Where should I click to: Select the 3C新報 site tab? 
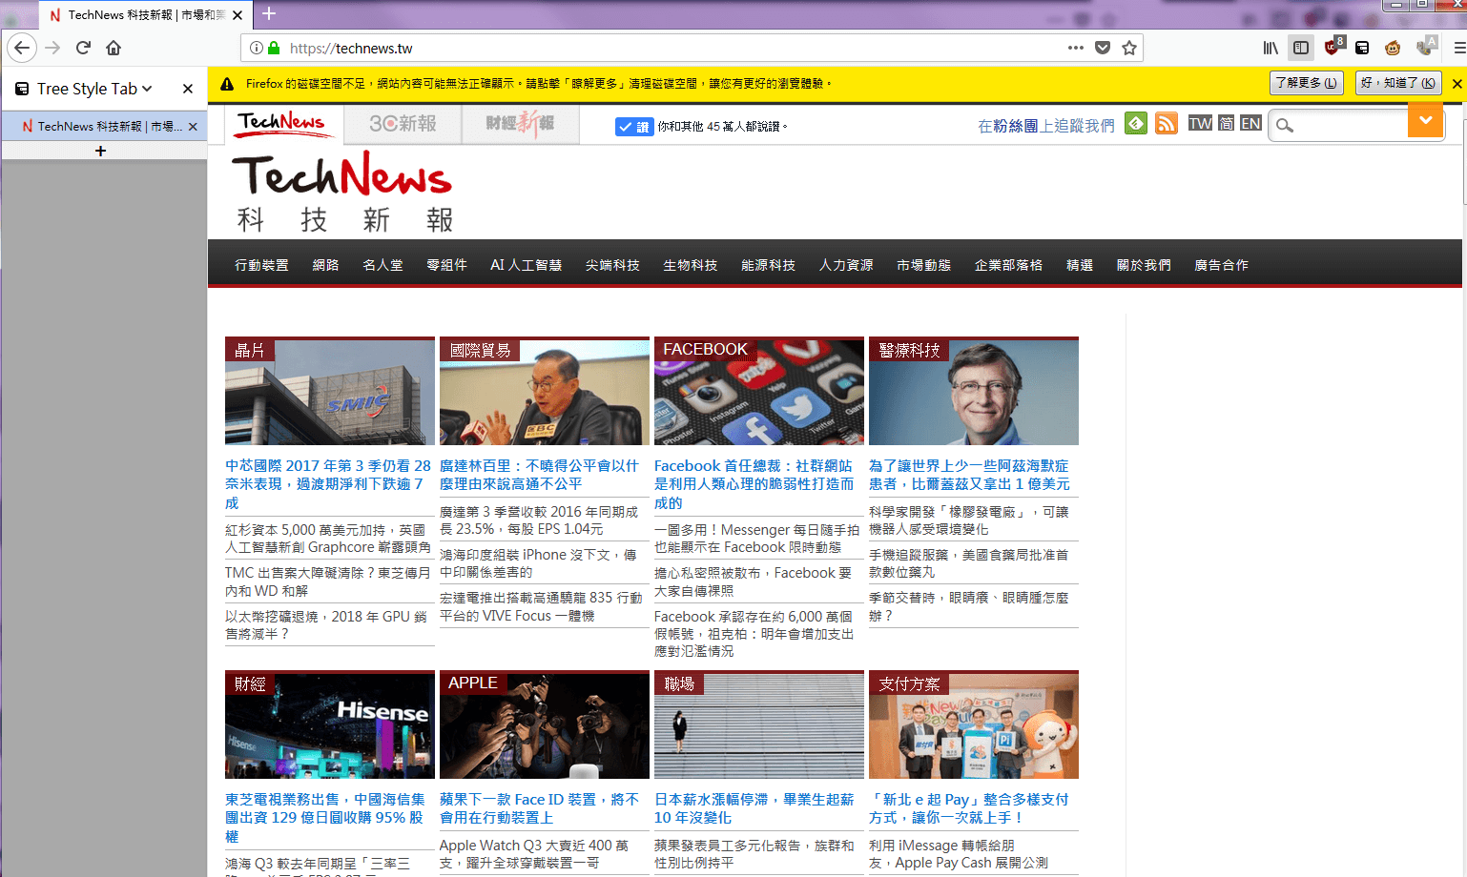pos(403,124)
